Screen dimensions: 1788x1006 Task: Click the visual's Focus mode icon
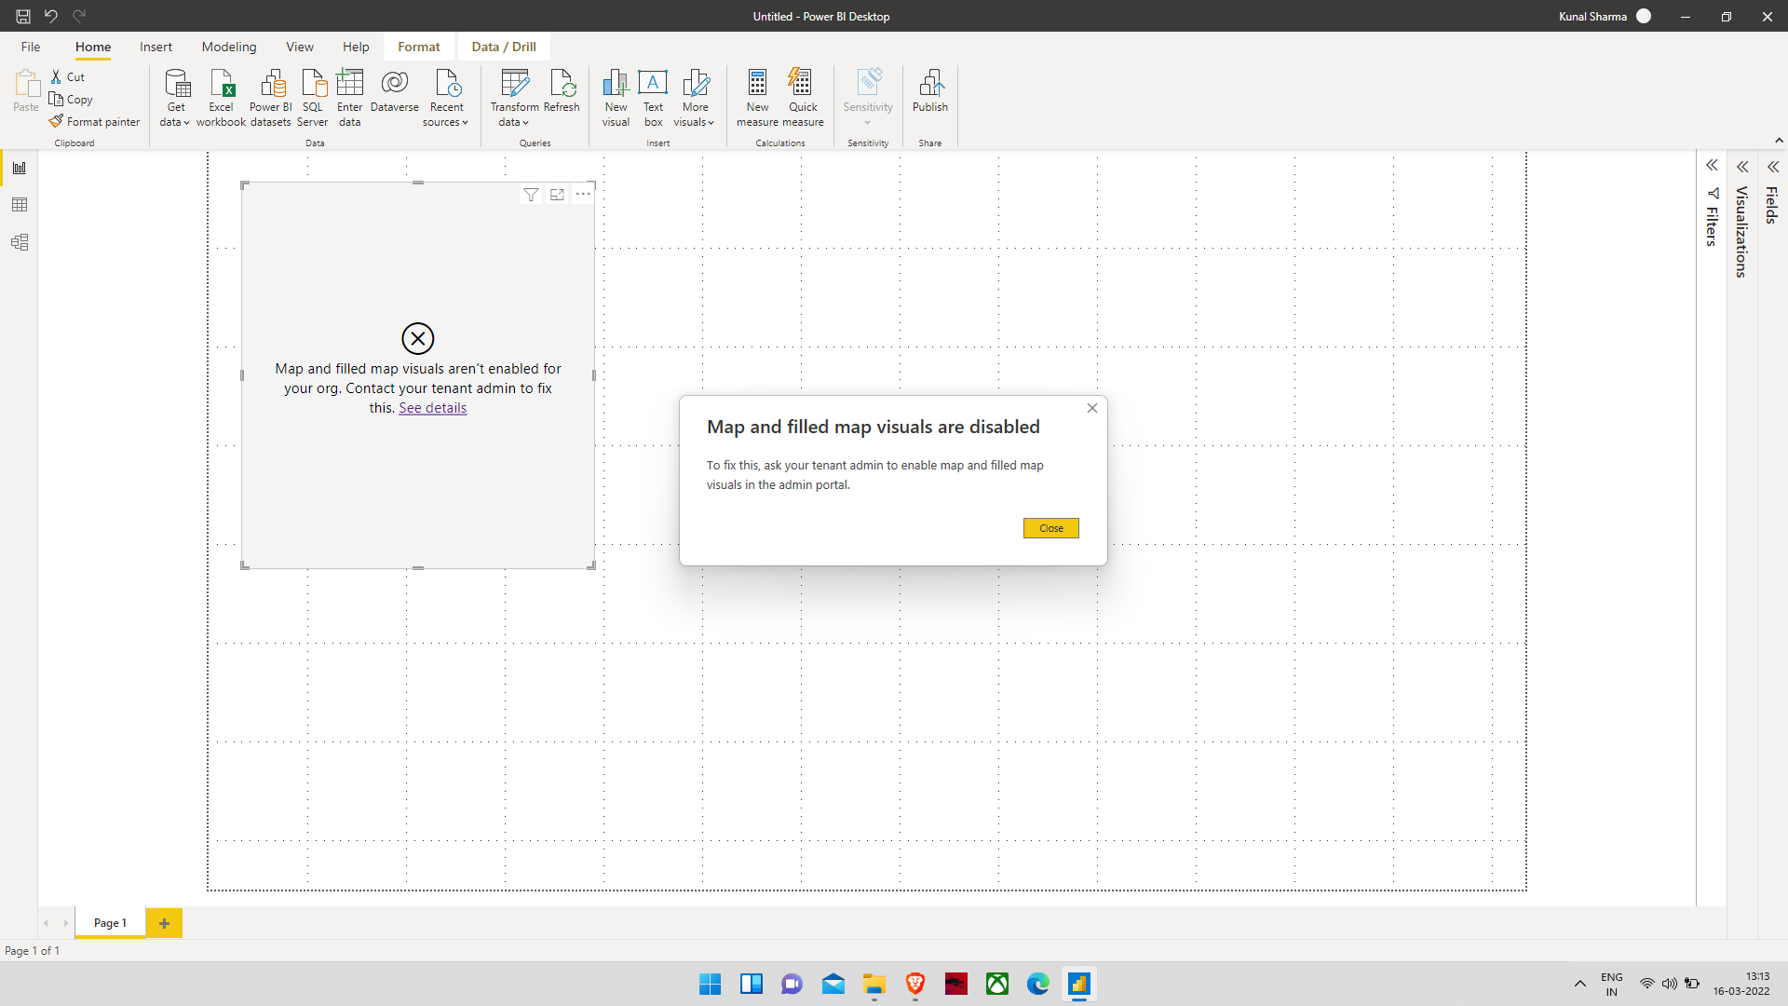click(557, 195)
